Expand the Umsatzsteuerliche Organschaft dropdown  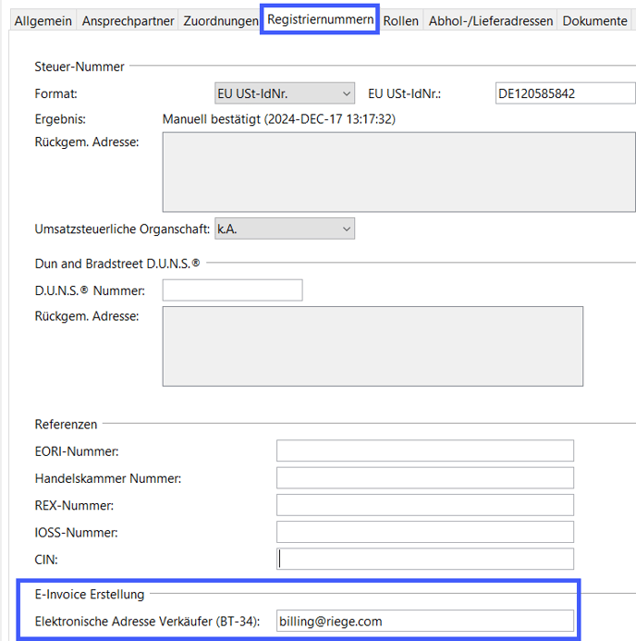(x=285, y=228)
